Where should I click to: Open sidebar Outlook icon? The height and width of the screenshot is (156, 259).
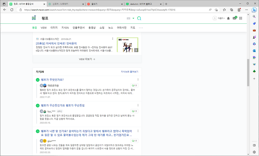click(254, 51)
